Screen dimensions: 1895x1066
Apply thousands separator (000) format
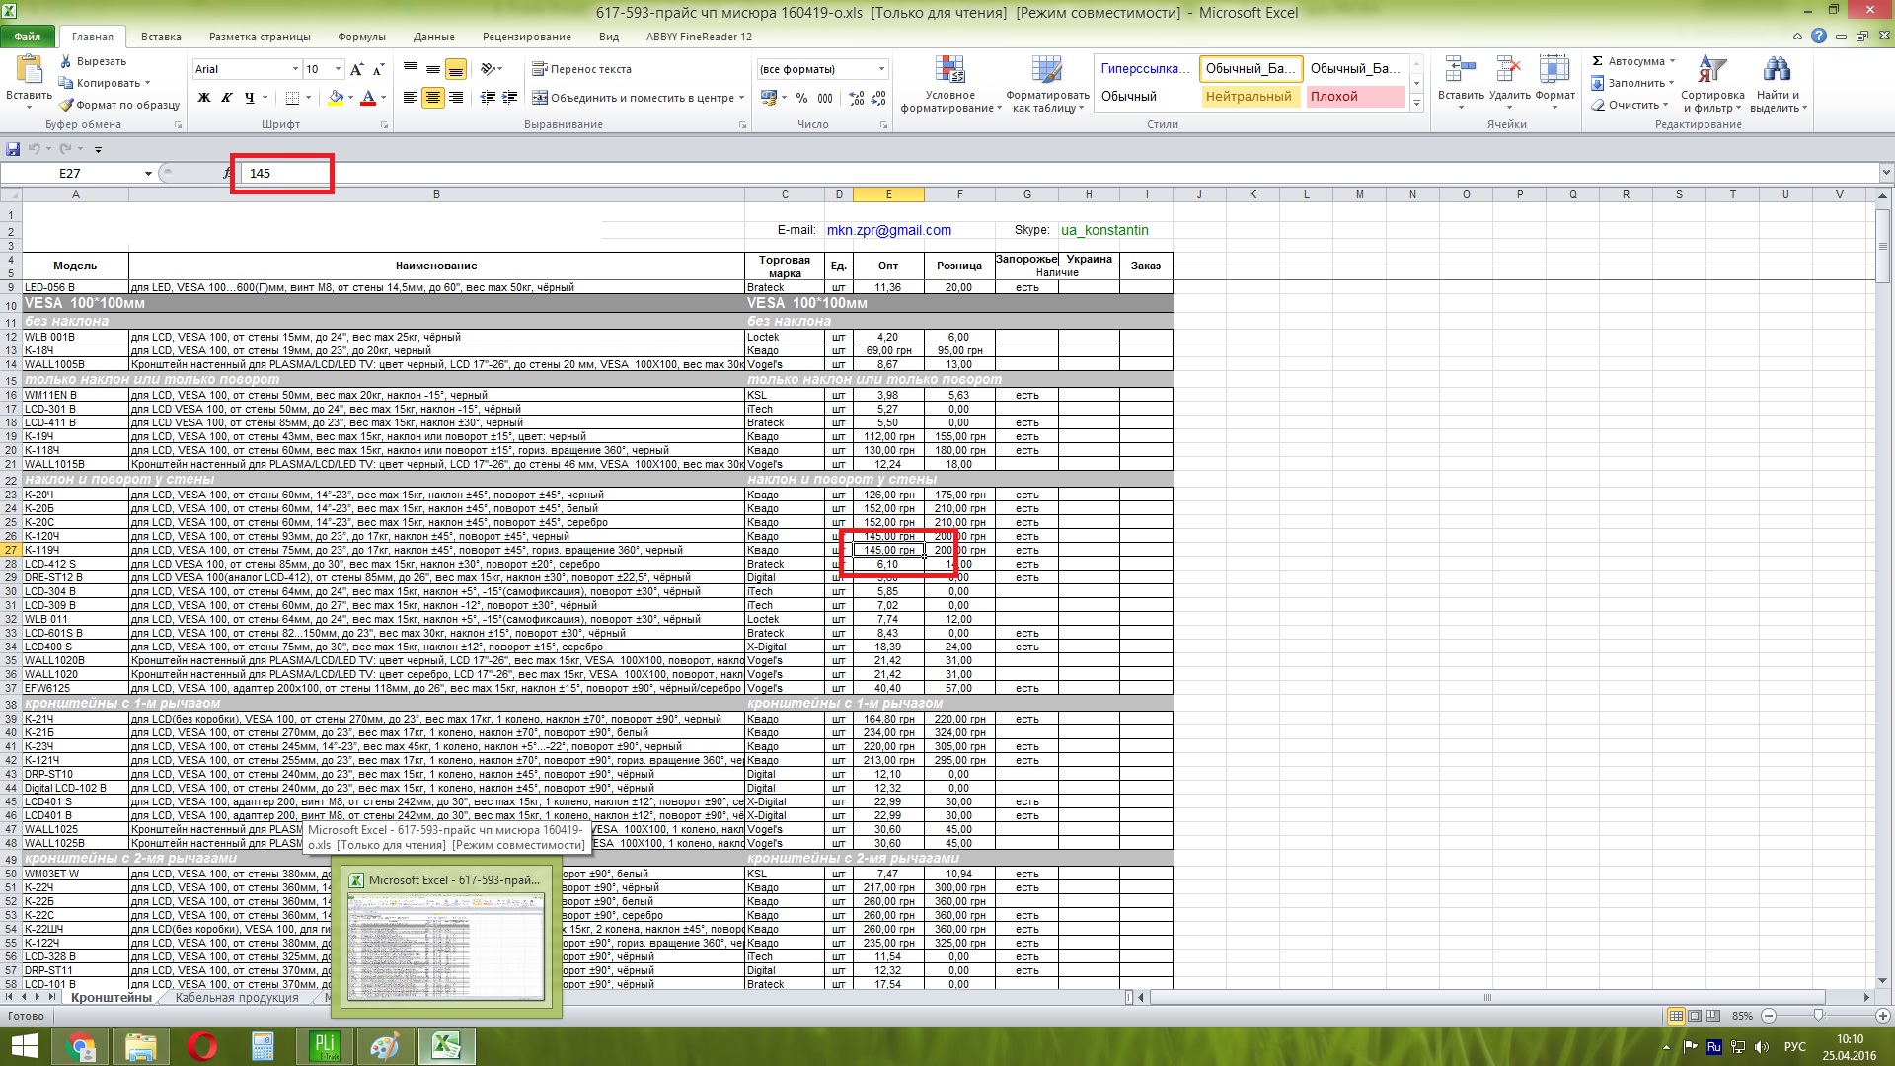point(825,98)
